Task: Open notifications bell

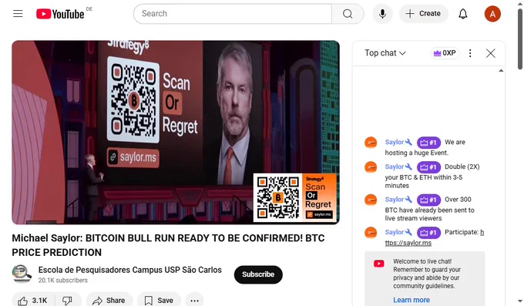Action: (x=463, y=14)
